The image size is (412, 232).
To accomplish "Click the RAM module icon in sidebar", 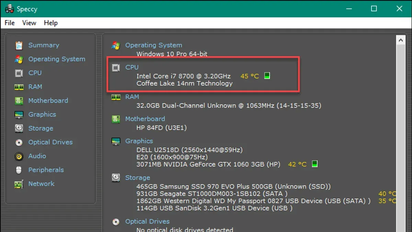I will [x=19, y=87].
